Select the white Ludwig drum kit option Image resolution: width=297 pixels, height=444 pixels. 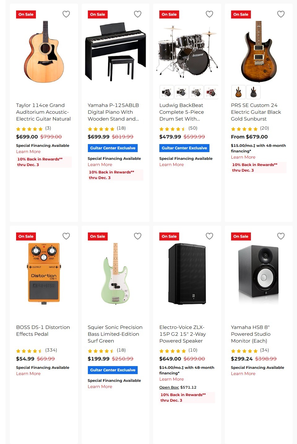click(196, 92)
